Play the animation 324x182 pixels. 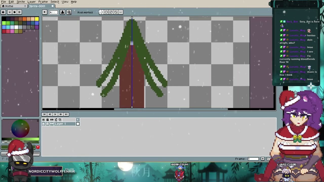(x=55, y=114)
